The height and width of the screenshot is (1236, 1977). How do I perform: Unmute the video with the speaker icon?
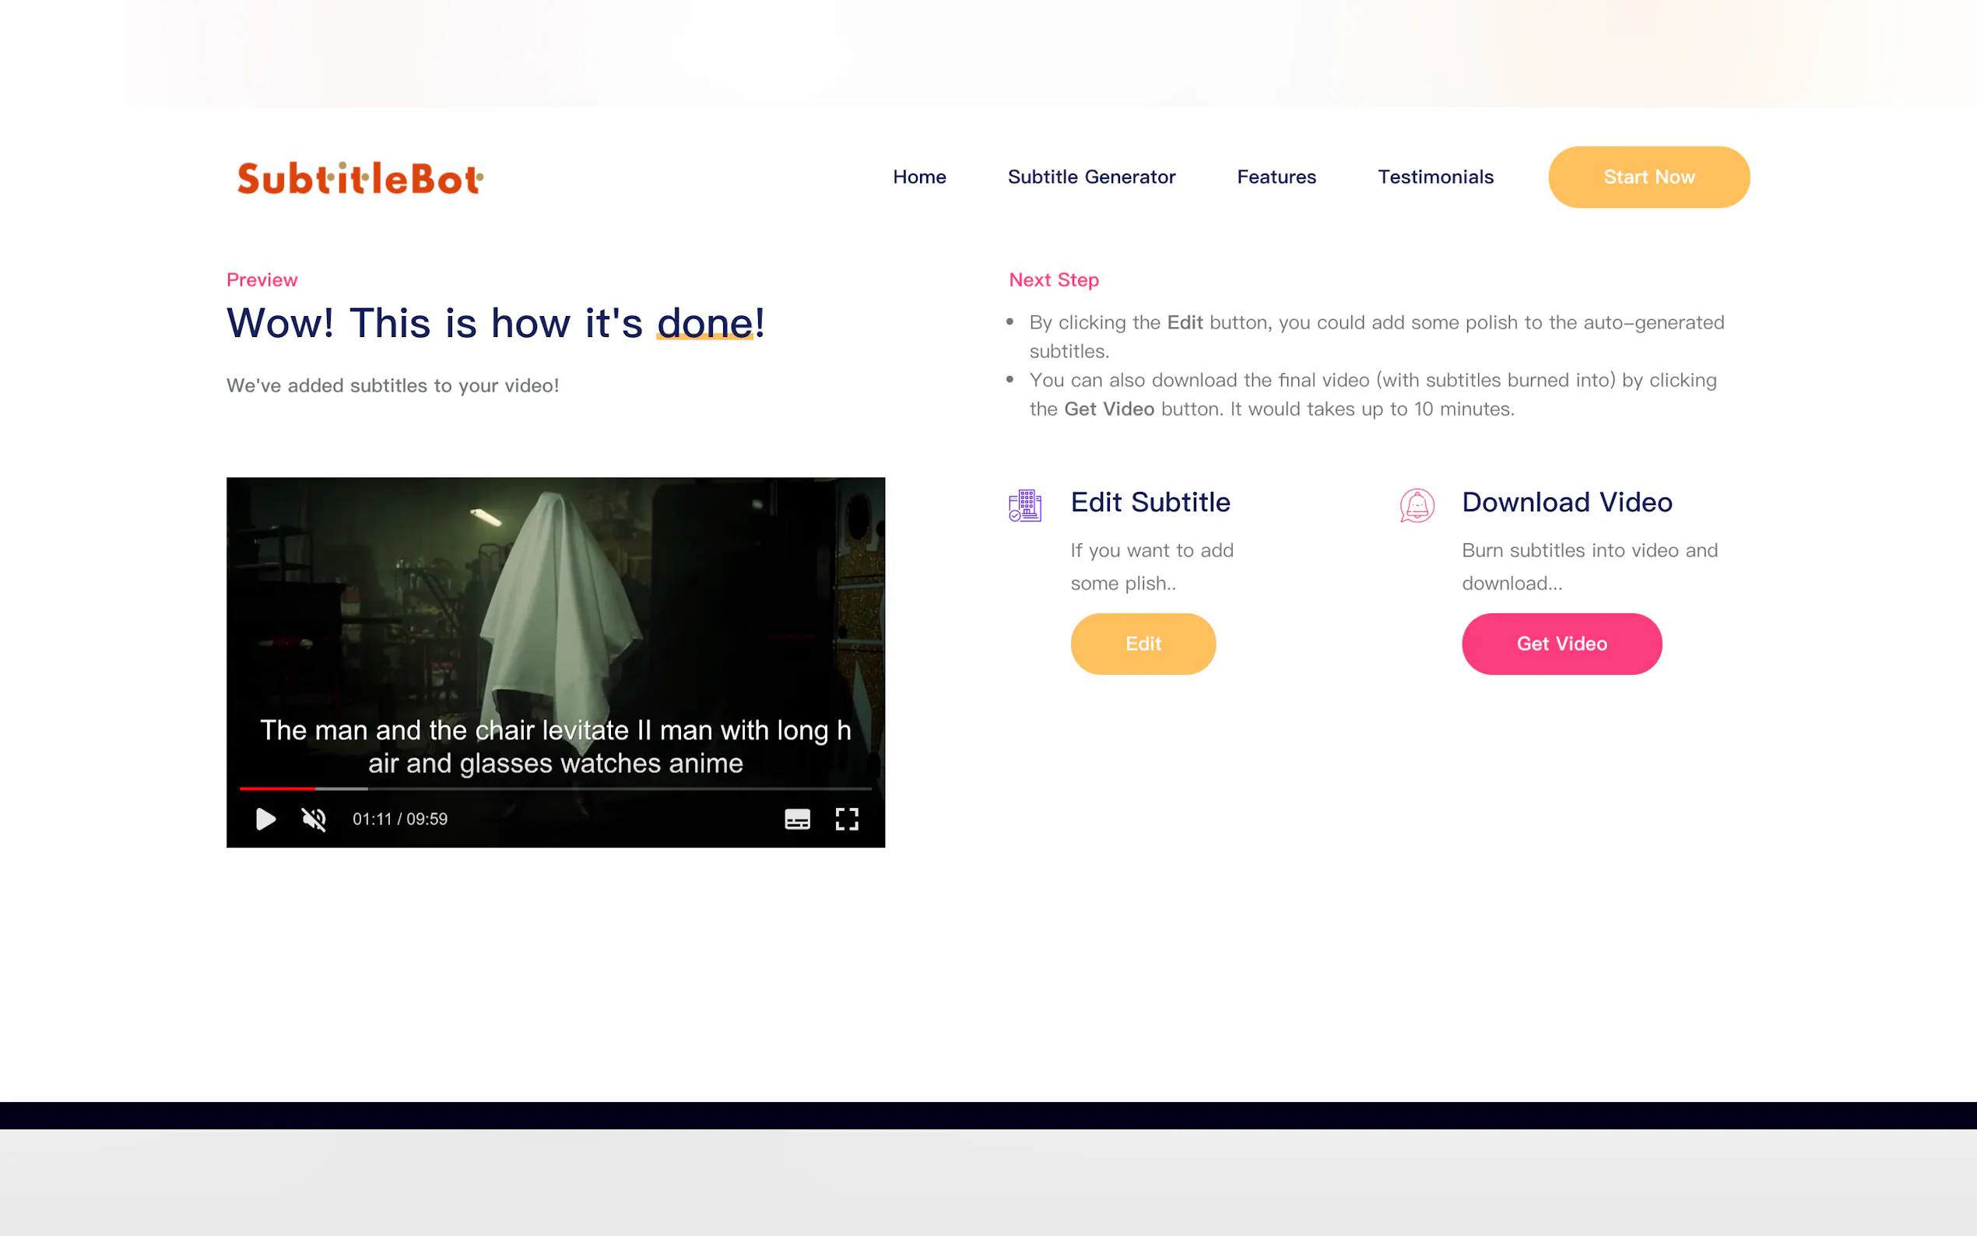click(314, 819)
